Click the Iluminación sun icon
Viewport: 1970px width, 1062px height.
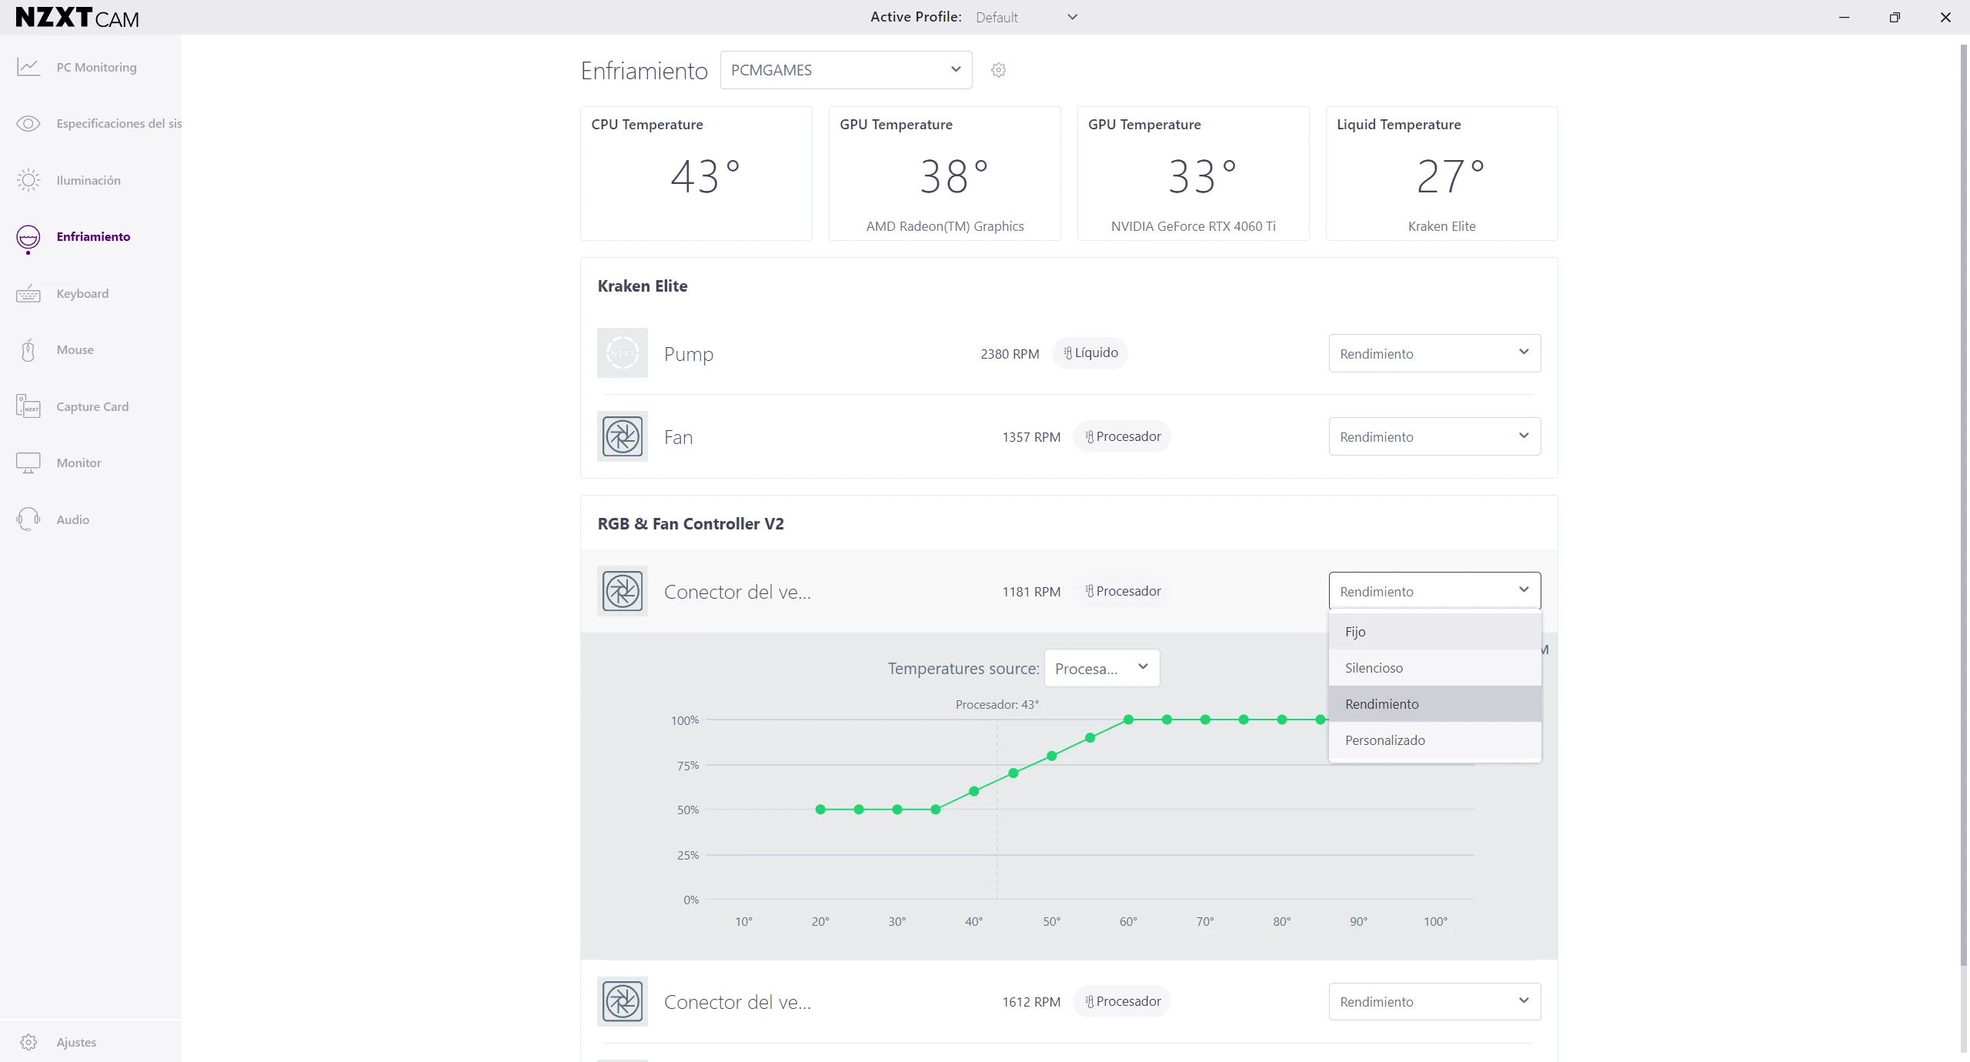28,180
